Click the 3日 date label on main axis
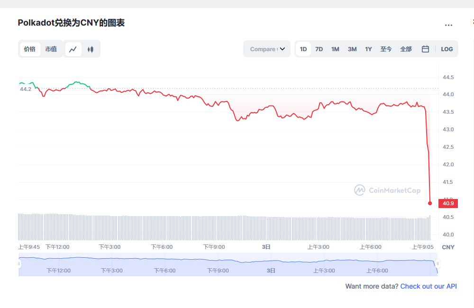This screenshot has height=308, width=474. click(266, 247)
